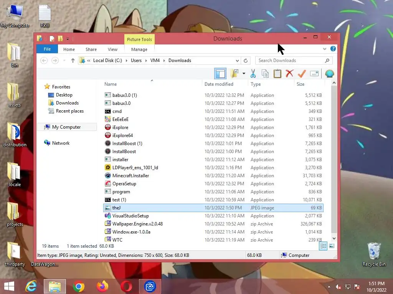Click the Search Downloads field
The image size is (393, 294).
[x=294, y=60]
